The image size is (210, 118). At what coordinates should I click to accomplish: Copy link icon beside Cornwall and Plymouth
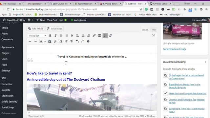(165, 100)
